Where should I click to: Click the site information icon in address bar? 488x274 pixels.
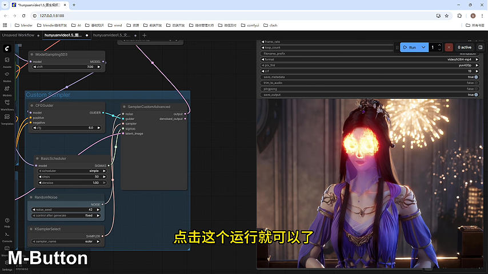(34, 15)
